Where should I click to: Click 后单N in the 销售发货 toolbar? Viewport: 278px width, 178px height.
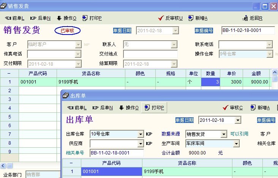(x=40, y=18)
